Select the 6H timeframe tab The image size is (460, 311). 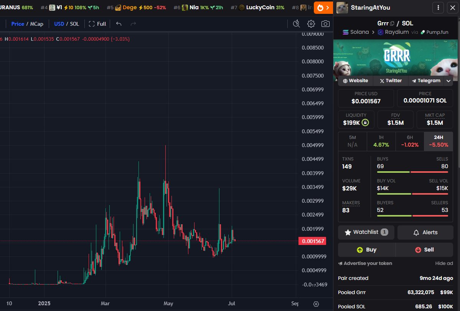coord(410,141)
